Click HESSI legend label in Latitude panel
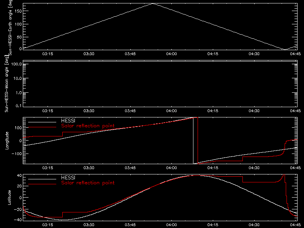Screen dimensions: 304x228 tap(68, 177)
